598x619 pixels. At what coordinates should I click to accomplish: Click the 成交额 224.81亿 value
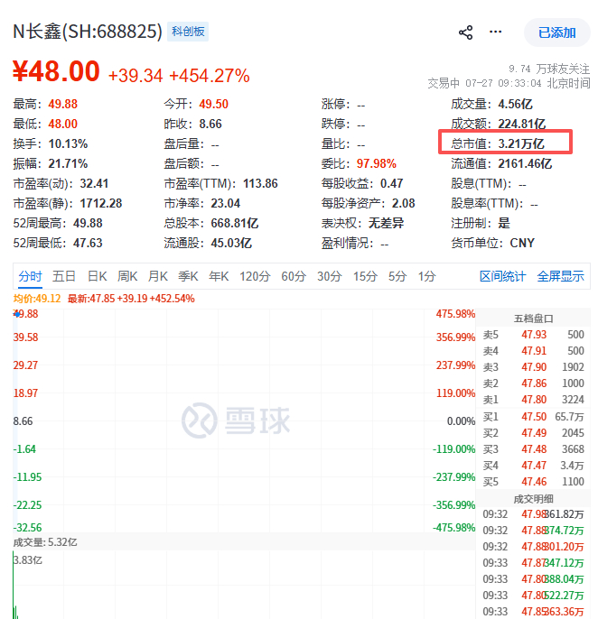tap(522, 124)
